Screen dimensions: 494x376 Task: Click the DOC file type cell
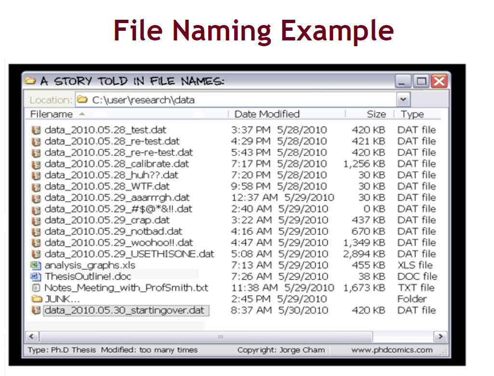tap(417, 276)
